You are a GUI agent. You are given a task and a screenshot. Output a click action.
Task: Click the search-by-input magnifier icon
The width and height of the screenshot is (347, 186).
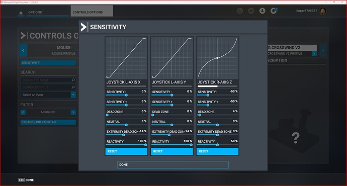click(73, 87)
